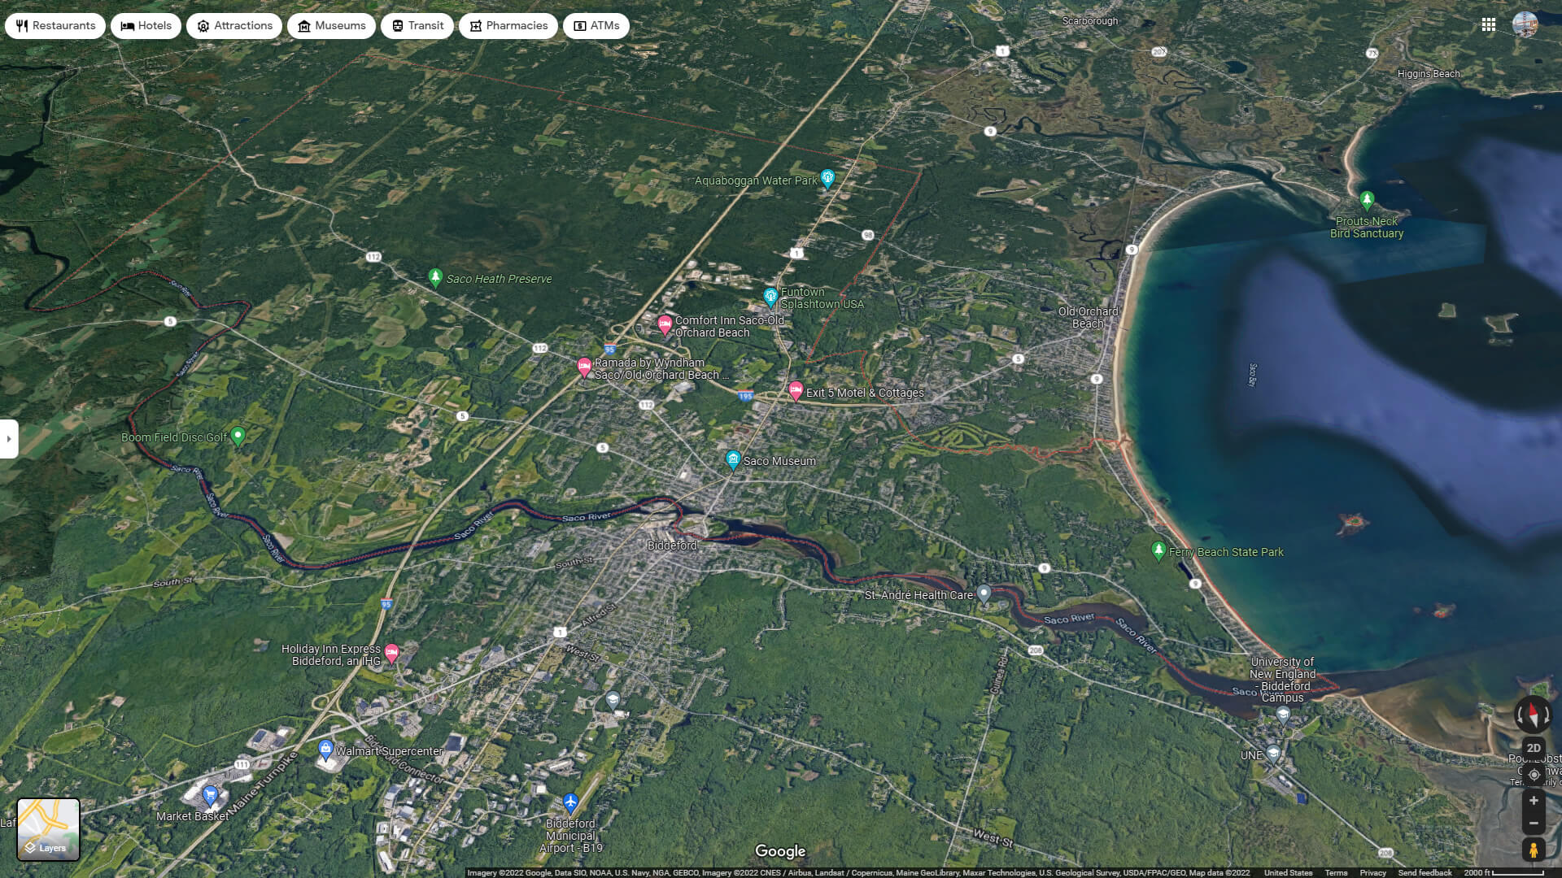This screenshot has width=1562, height=878.
Task: Select the Hotels search chip
Action: [x=145, y=25]
